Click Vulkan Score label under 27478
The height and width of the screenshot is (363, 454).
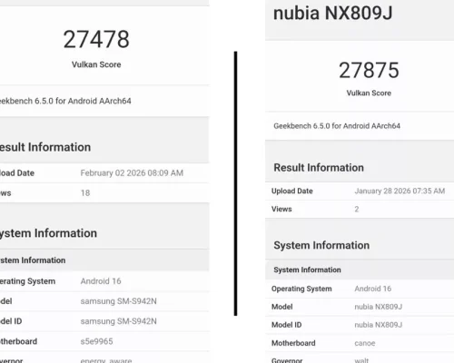point(96,64)
